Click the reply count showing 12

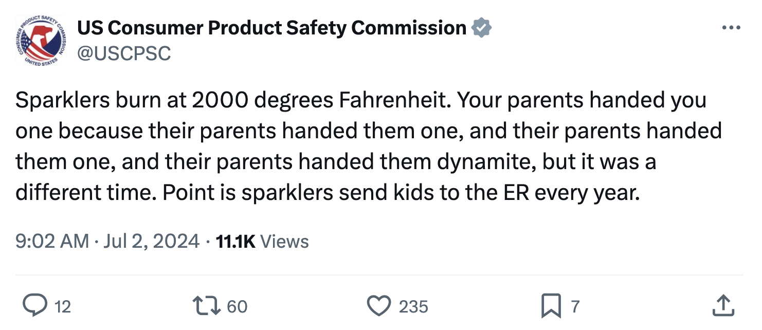(x=62, y=307)
